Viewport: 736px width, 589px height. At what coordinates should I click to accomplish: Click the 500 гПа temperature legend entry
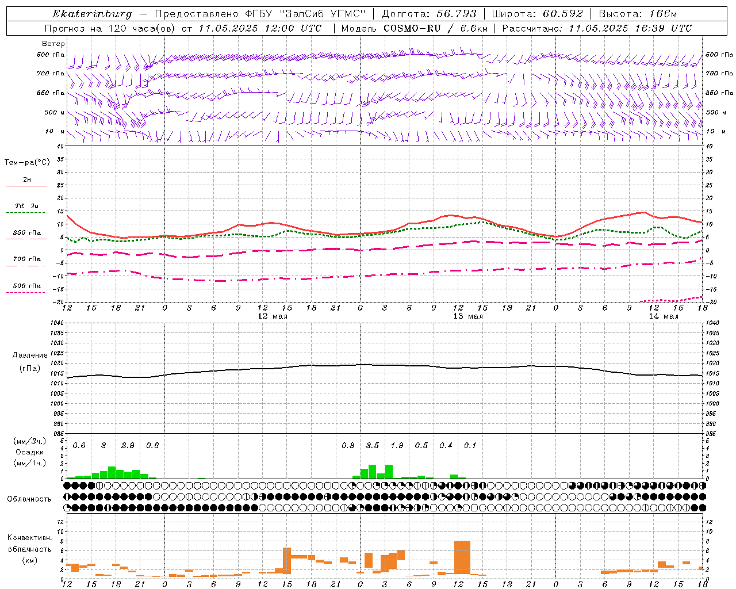pos(26,286)
